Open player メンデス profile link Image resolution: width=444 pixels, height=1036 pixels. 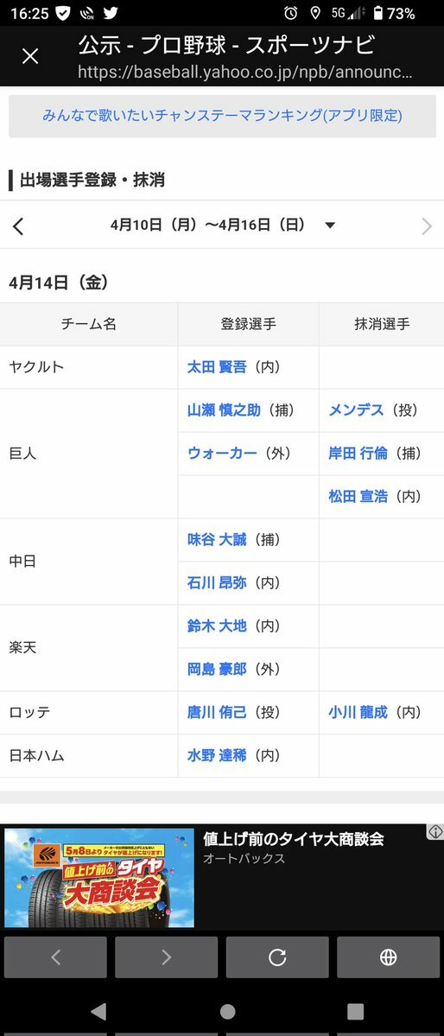[356, 410]
